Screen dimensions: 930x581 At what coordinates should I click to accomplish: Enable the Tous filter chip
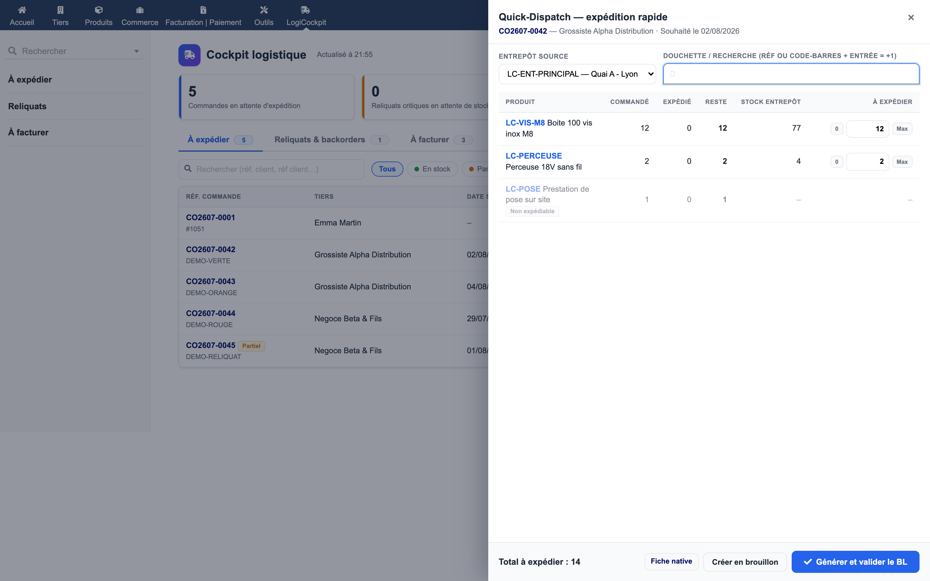coord(387,169)
